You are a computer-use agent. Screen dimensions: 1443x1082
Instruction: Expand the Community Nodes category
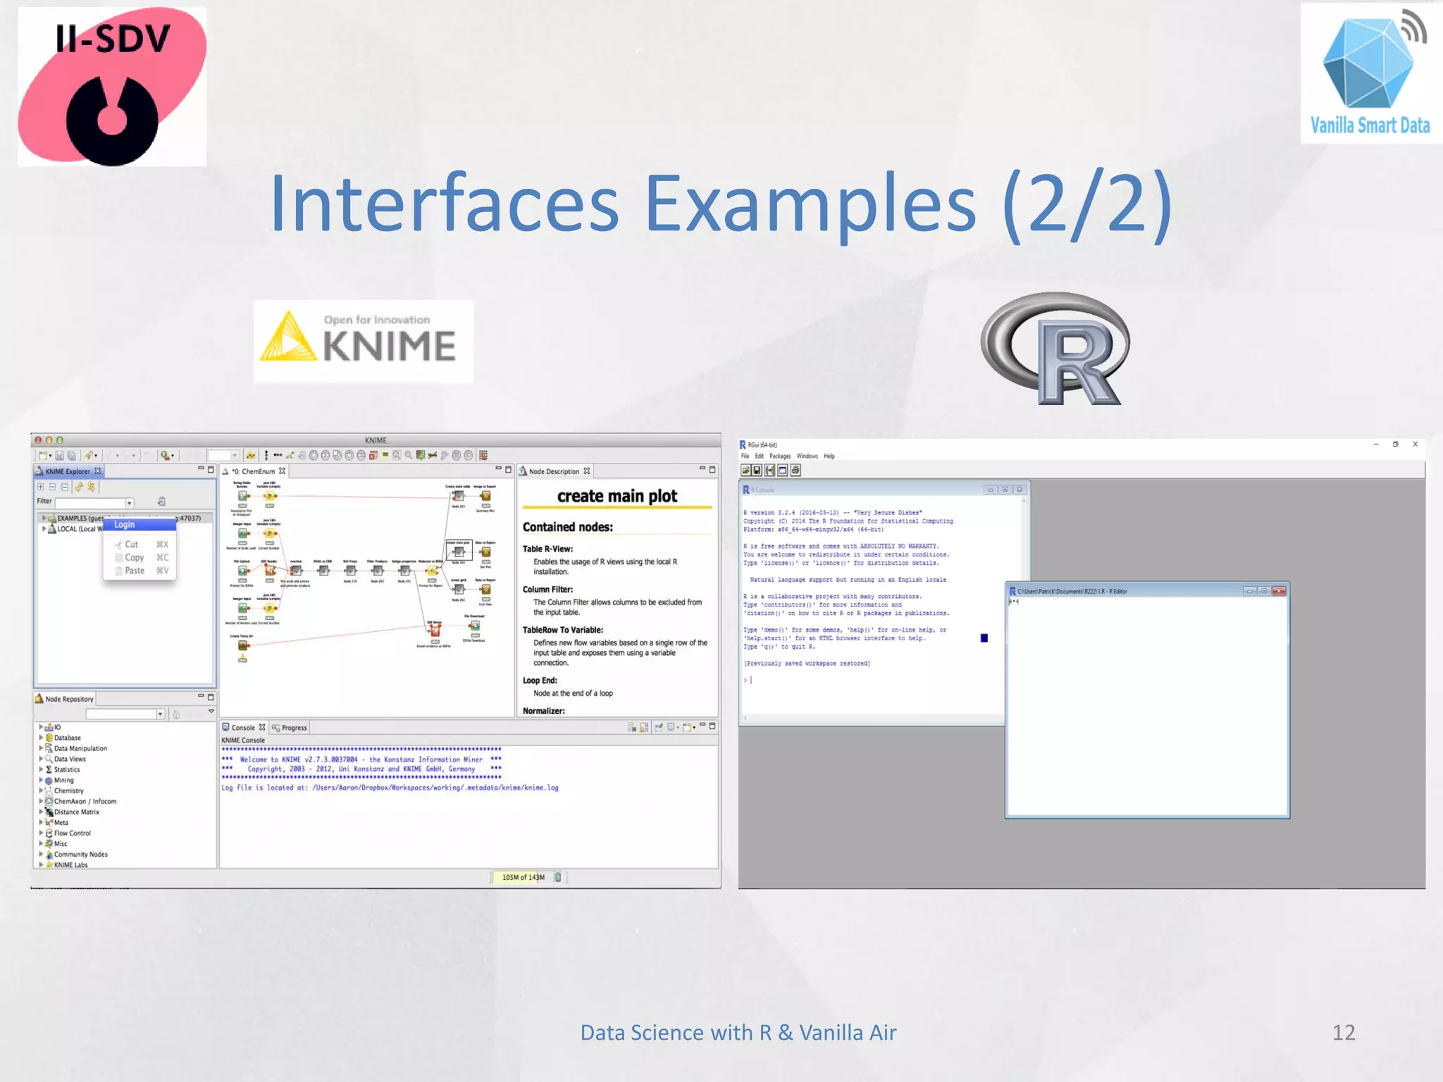point(41,854)
